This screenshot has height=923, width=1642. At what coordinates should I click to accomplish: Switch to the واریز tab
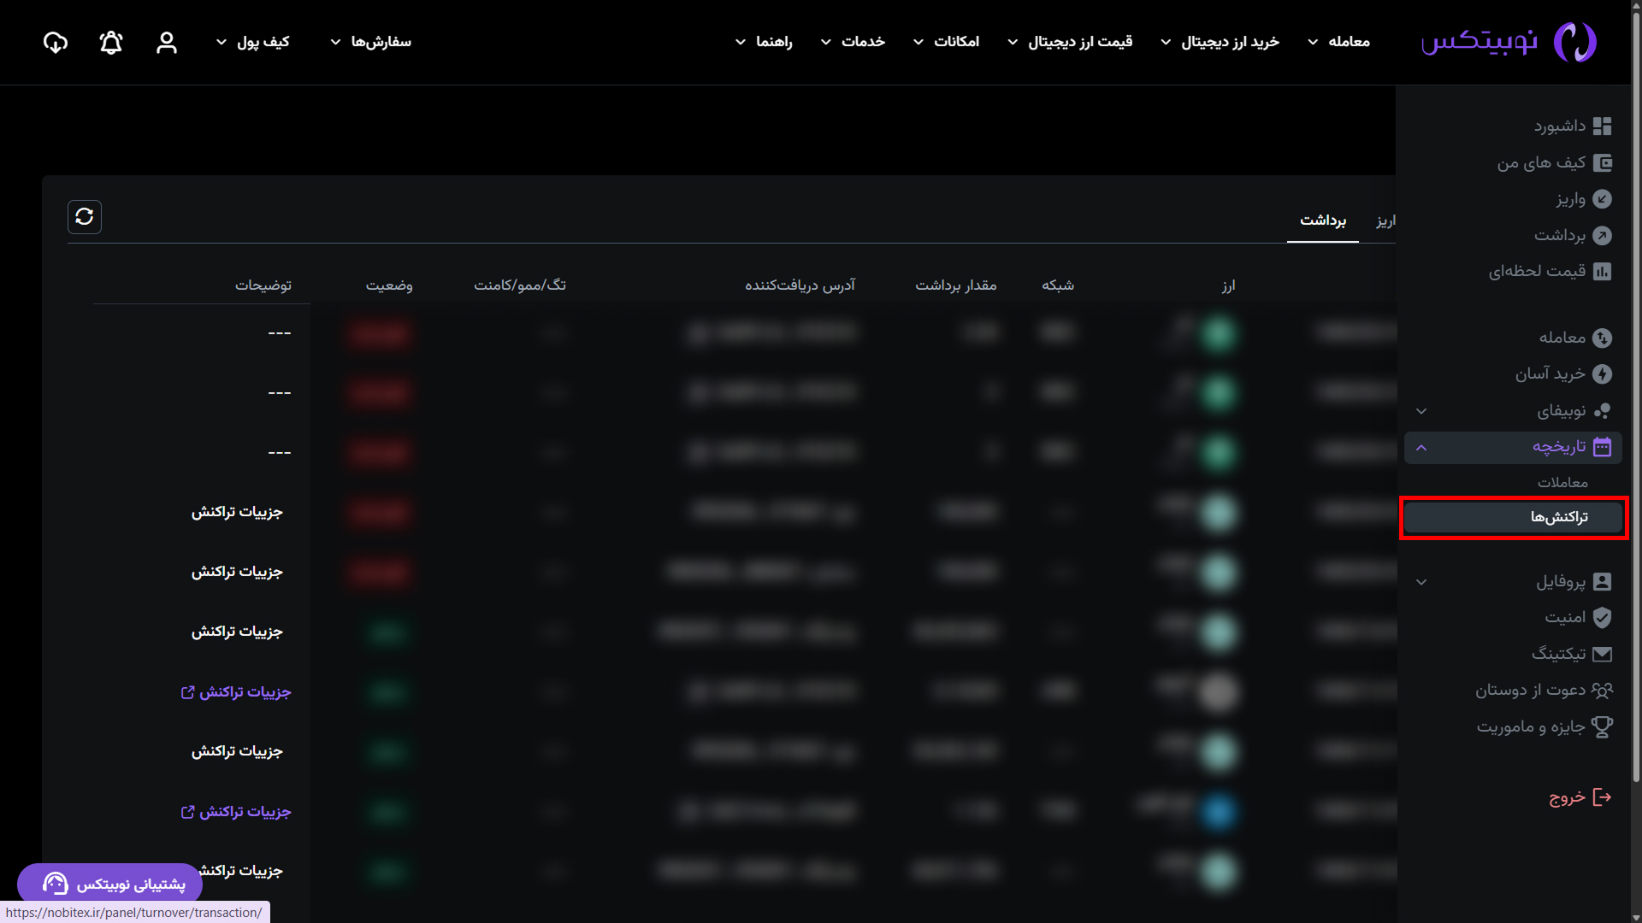click(1385, 221)
